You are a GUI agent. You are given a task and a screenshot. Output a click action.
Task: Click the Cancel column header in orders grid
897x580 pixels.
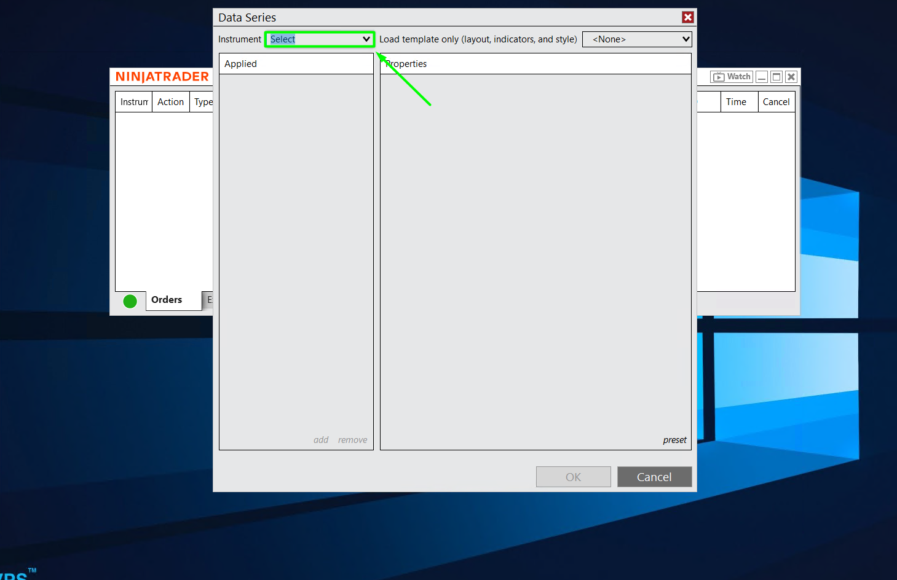(x=776, y=102)
